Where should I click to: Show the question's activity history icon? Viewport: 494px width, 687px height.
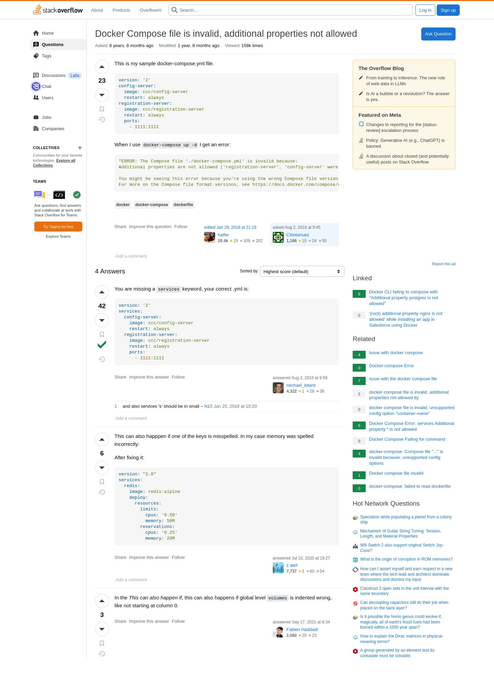pos(102,120)
